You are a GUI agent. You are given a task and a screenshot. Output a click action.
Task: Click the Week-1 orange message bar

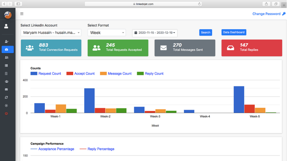pos(61,109)
